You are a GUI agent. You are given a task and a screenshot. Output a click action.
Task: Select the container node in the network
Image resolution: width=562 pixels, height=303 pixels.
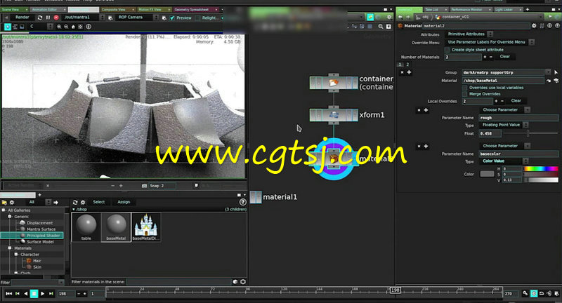tap(334, 83)
